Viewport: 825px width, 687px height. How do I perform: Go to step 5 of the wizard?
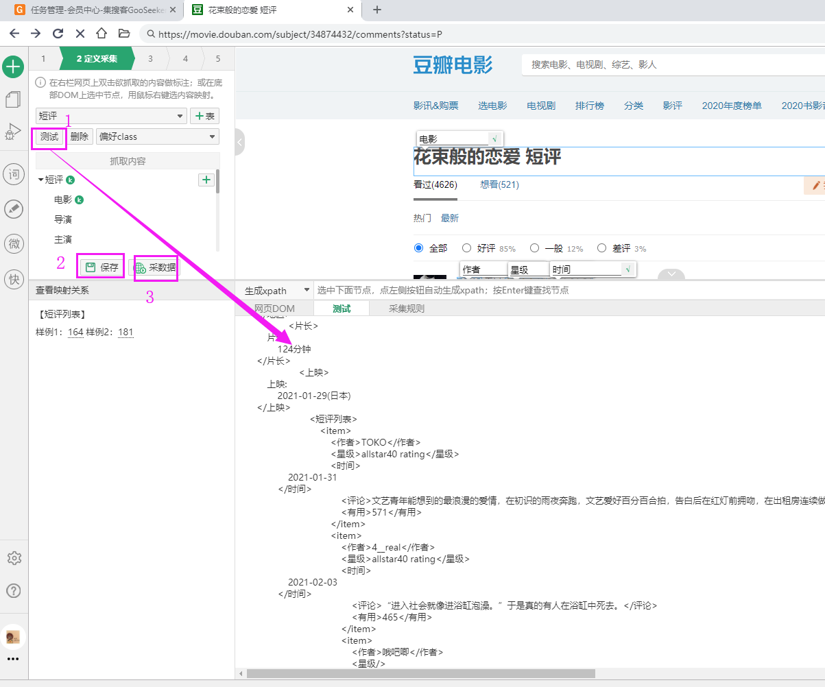[x=218, y=58]
